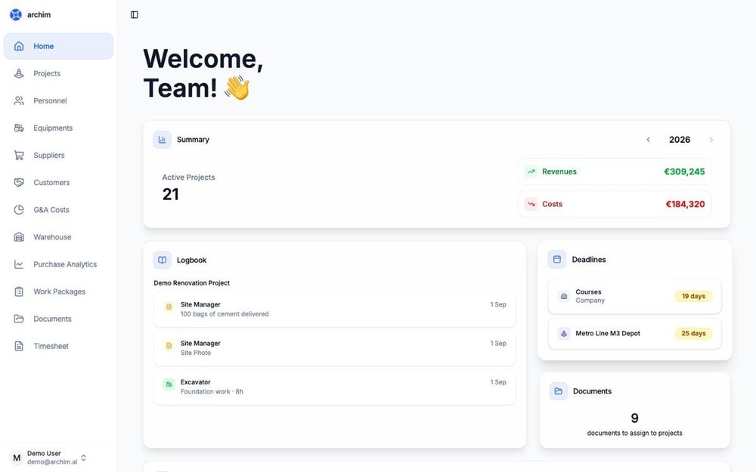Open the Projects menu item
The image size is (756, 472).
pyautogui.click(x=58, y=74)
